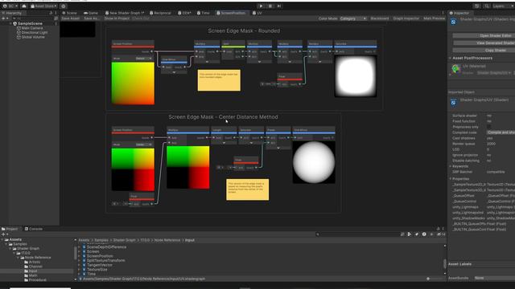Click the Pause button in the top toolbar
This screenshot has width=515, height=289.
click(270, 6)
